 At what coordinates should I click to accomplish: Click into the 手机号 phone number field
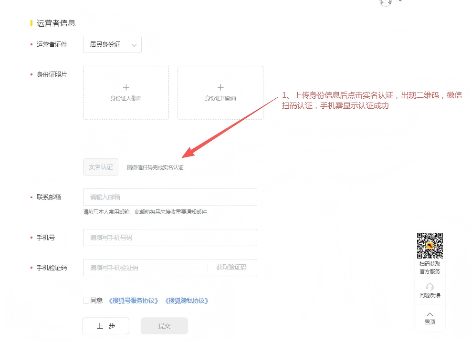(x=170, y=238)
